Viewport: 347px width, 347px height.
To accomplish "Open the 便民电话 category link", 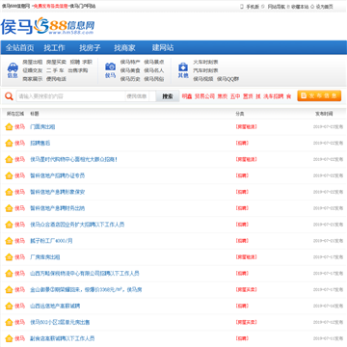I will [56, 79].
